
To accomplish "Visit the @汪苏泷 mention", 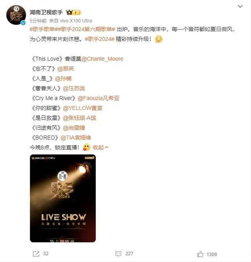I will [74, 88].
